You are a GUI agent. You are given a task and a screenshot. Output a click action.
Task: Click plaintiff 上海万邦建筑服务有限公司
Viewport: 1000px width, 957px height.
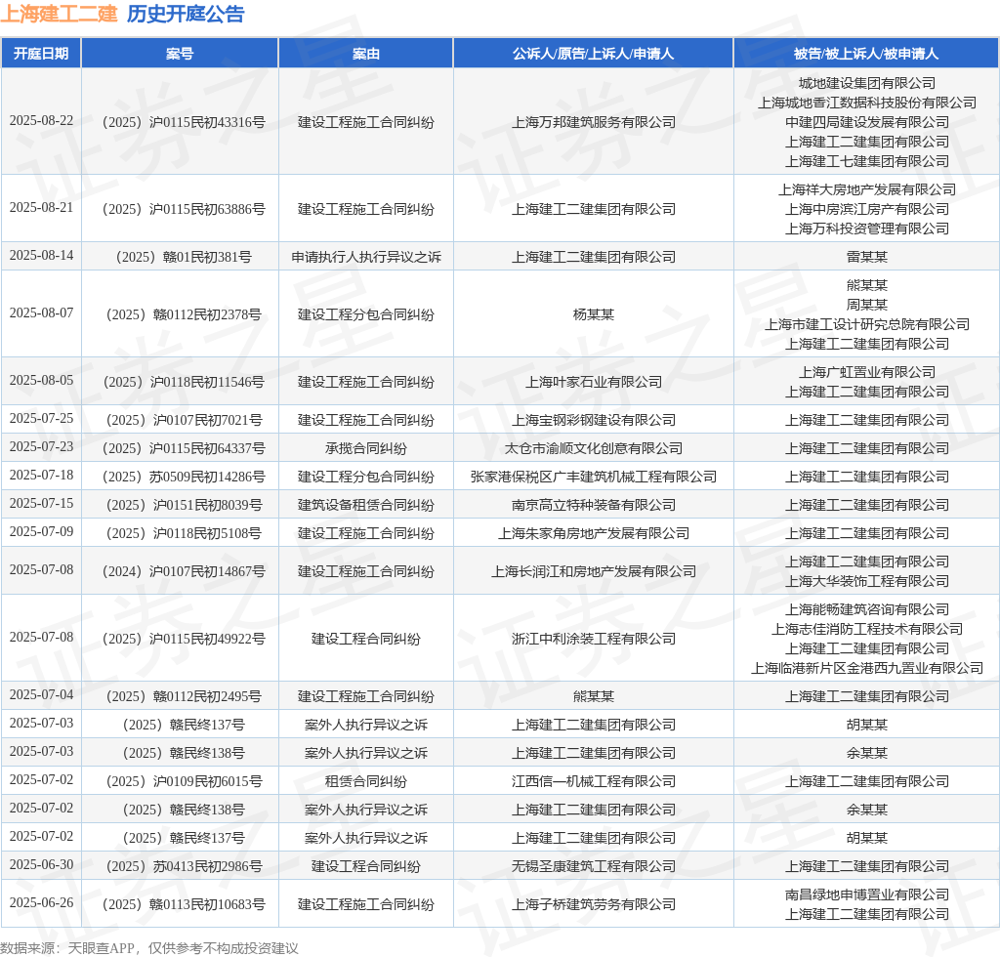point(593,122)
